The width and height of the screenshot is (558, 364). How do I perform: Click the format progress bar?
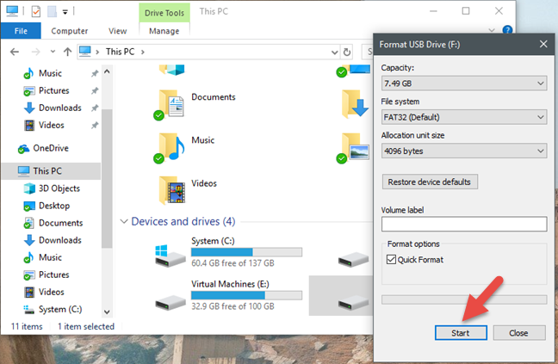[x=464, y=299]
